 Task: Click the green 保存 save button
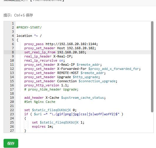(x=11, y=143)
